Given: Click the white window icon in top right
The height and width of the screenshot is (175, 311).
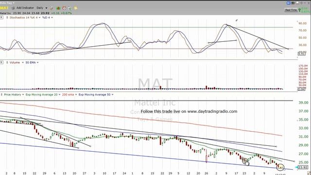Looking at the screenshot, I should pyautogui.click(x=297, y=3).
